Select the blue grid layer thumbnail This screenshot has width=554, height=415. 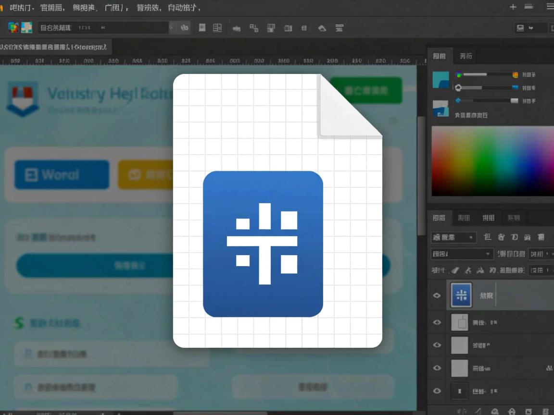point(461,295)
